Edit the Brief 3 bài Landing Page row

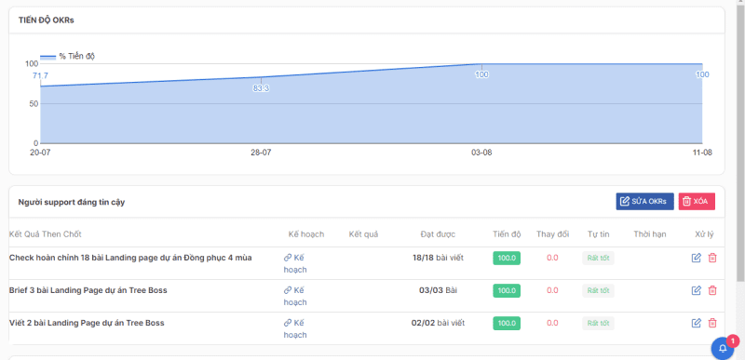click(x=696, y=290)
